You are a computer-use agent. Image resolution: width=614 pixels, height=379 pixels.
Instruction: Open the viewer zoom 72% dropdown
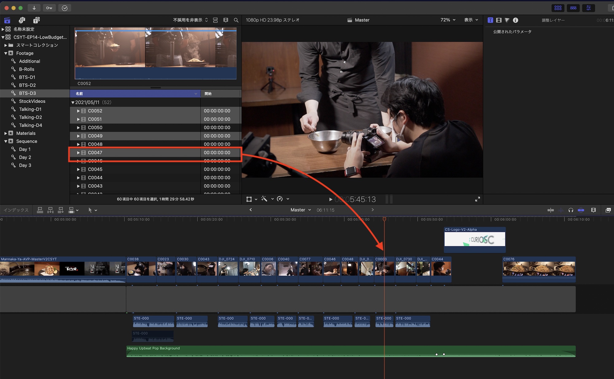point(448,20)
